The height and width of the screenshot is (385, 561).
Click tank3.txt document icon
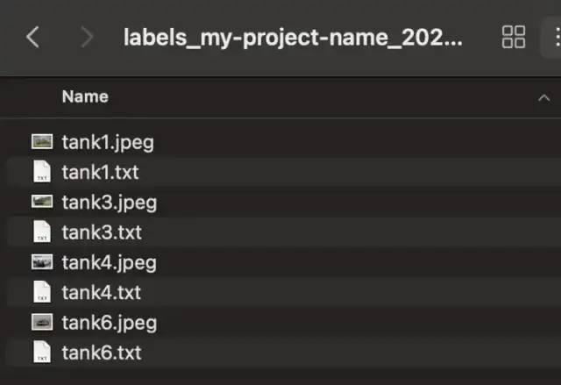point(42,232)
